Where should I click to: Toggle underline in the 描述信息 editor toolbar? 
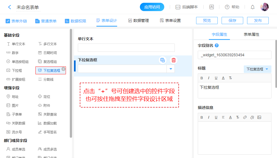[x=216, y=117]
